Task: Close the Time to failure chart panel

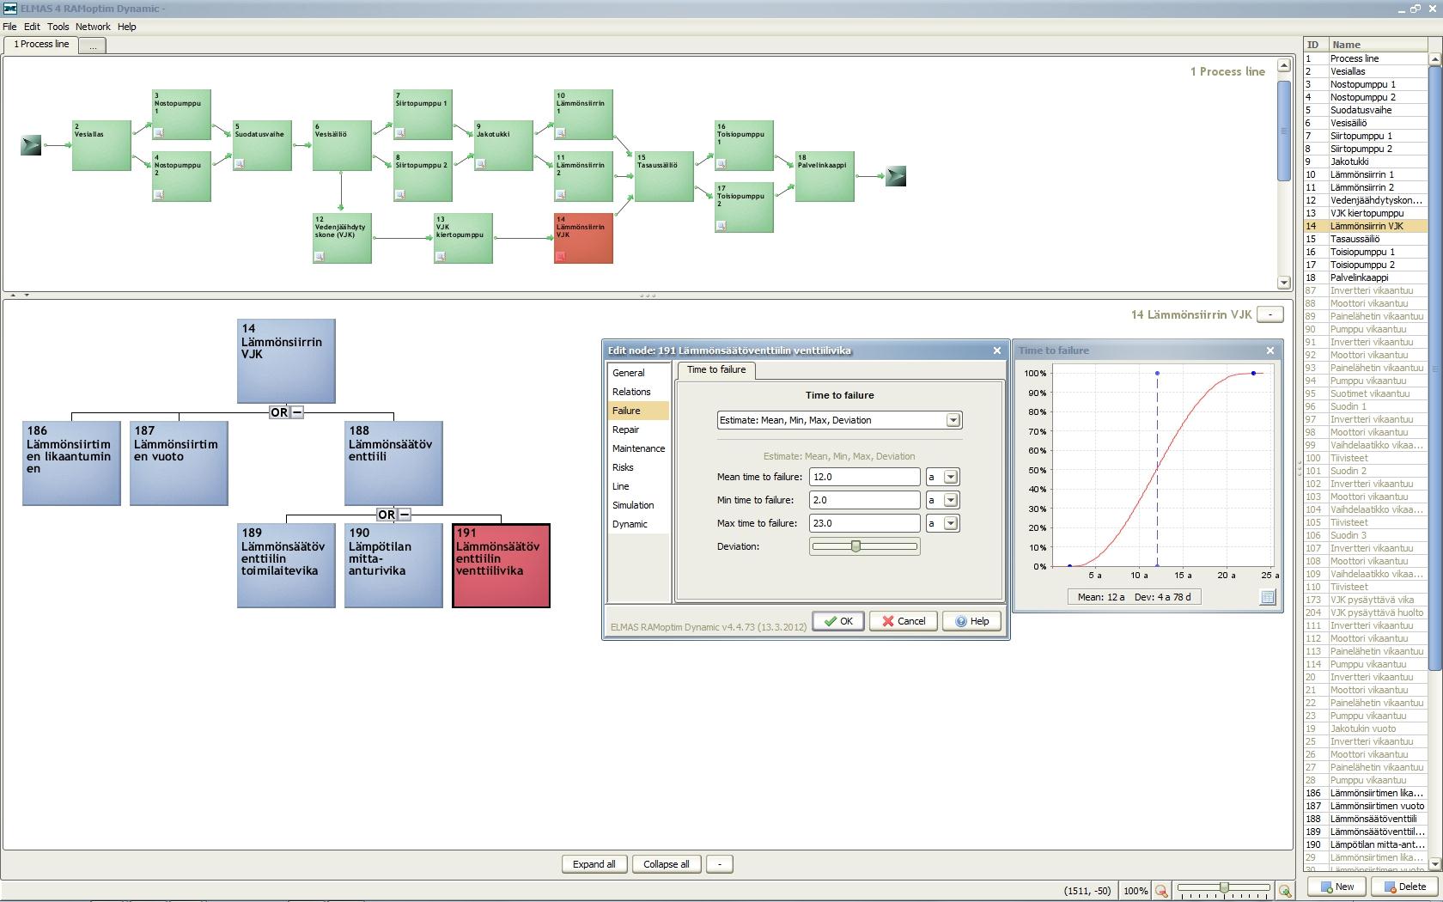Action: 1270,350
